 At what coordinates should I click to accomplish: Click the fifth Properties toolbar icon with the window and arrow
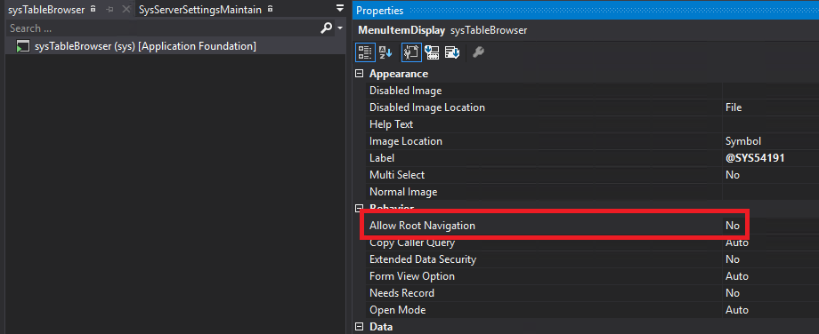[452, 52]
